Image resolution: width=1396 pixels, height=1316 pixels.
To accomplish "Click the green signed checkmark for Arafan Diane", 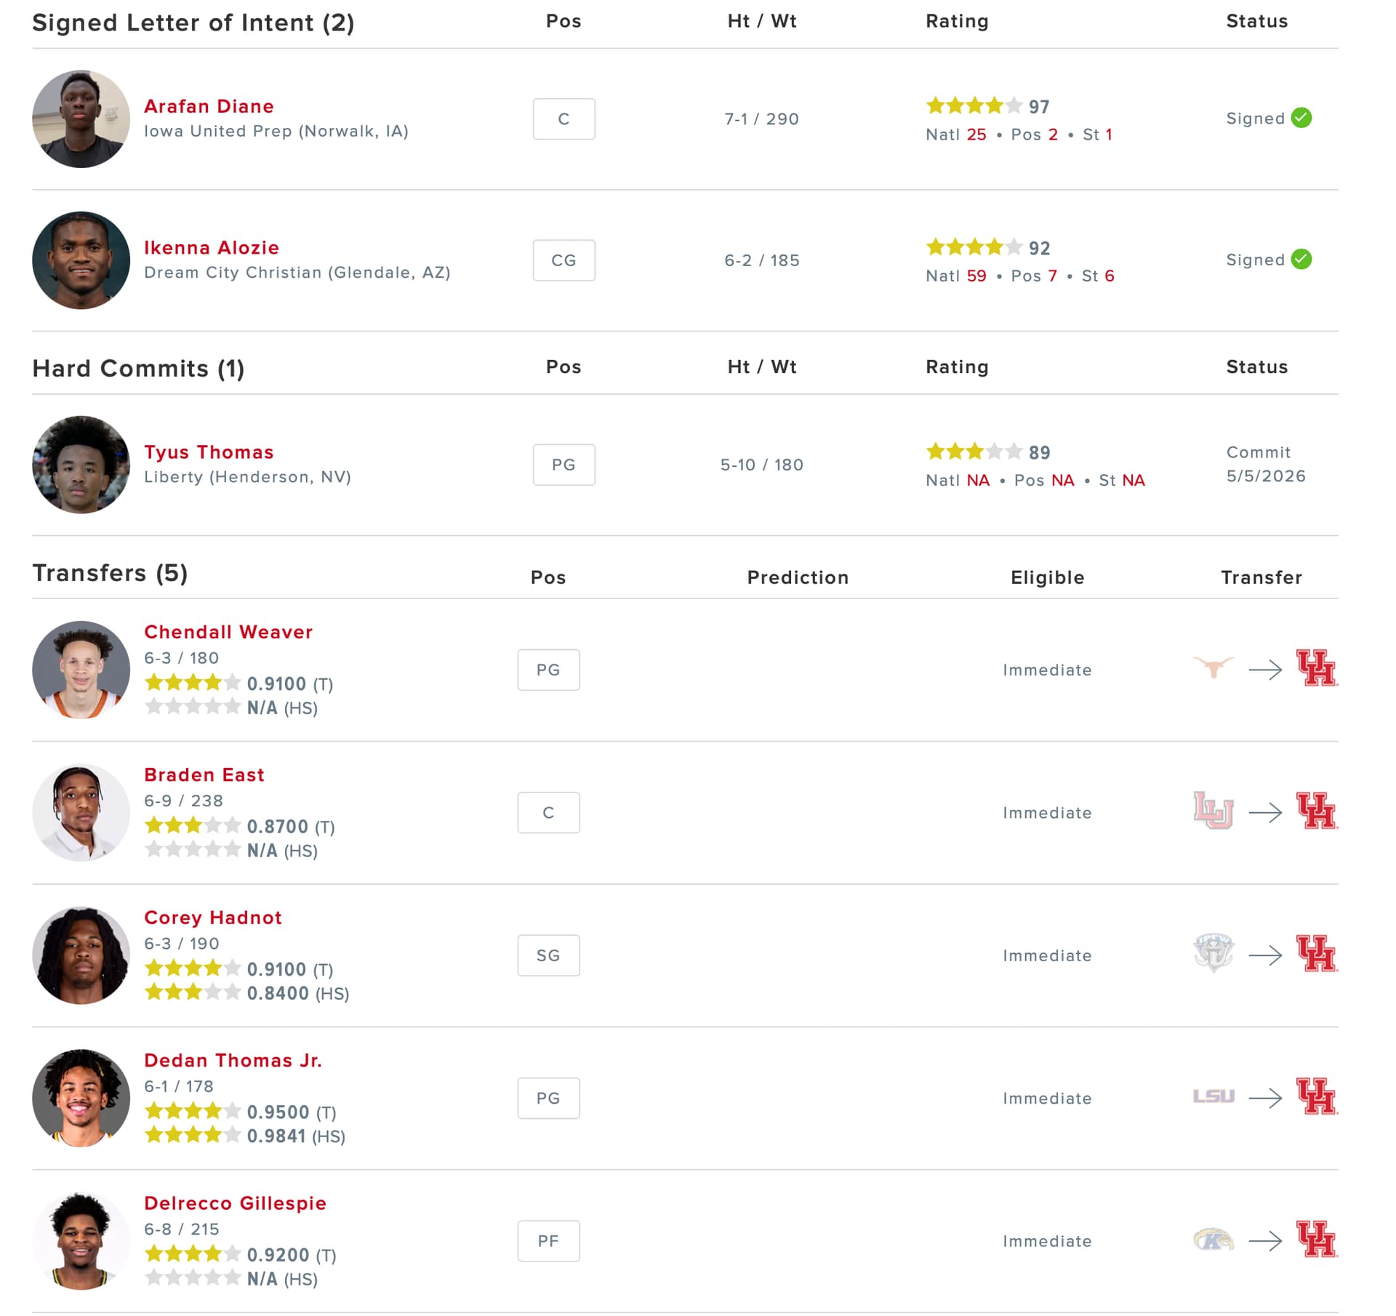I will [1301, 118].
